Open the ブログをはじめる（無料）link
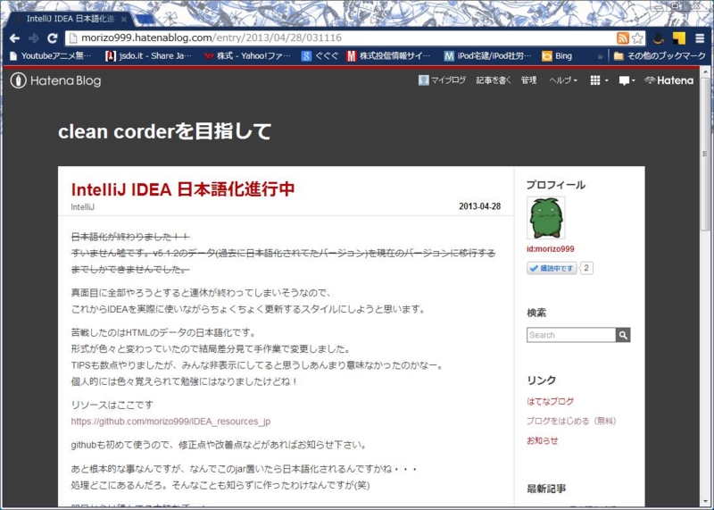The image size is (714, 510). pyautogui.click(x=571, y=421)
